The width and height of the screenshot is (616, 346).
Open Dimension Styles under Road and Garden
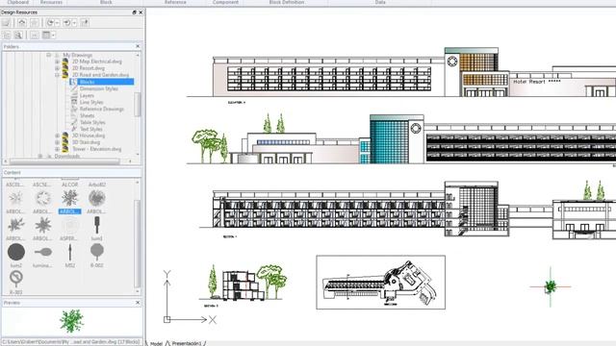(x=98, y=88)
